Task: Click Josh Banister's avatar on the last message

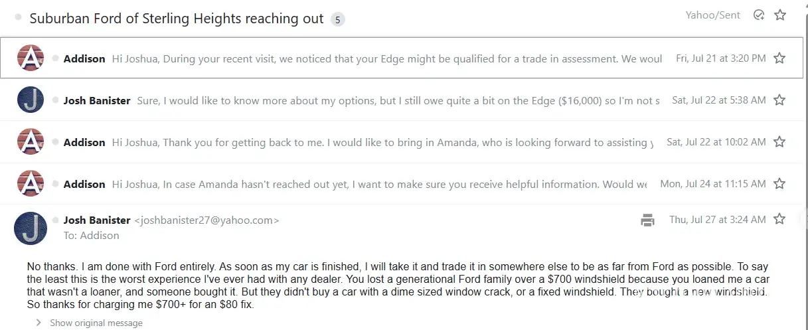Action: [31, 228]
